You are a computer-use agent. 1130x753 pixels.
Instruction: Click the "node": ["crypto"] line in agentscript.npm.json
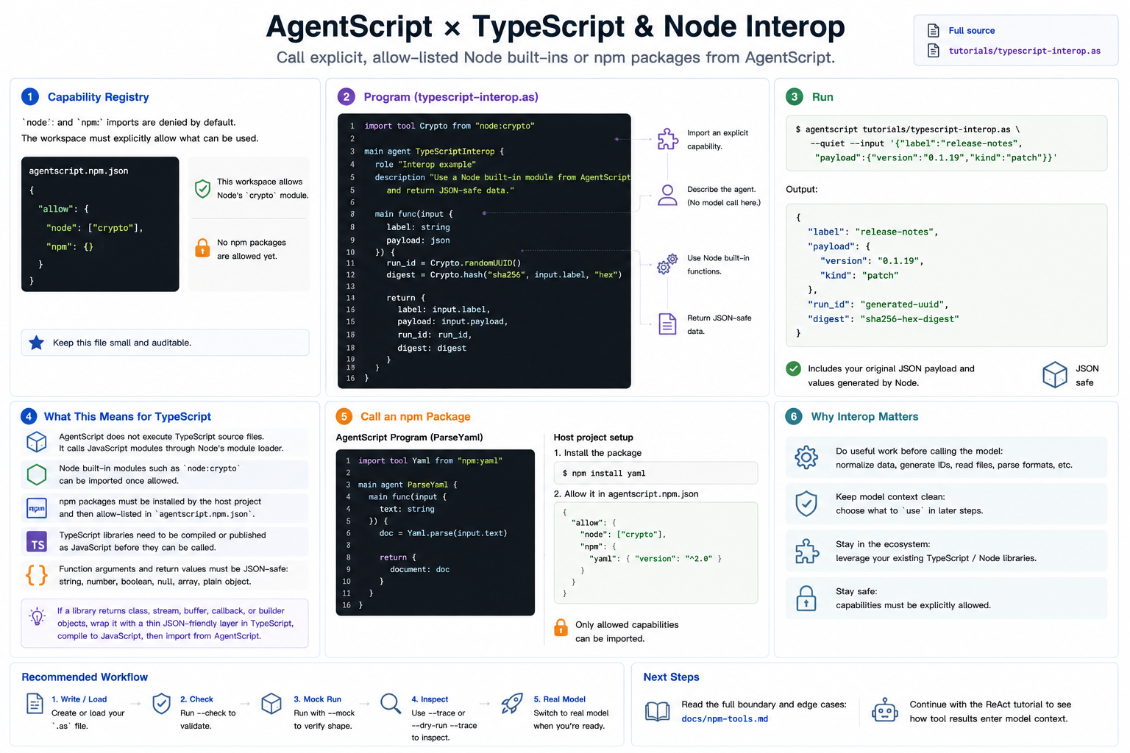point(94,228)
